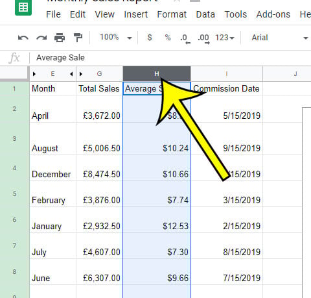Click the formula bar containing Average Sale
Screen dimensions: 311x298
pyautogui.click(x=170, y=58)
